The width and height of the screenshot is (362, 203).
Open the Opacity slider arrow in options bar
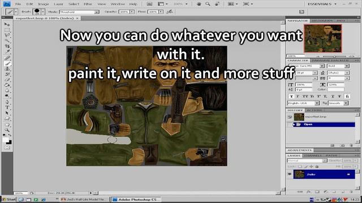(x=132, y=12)
